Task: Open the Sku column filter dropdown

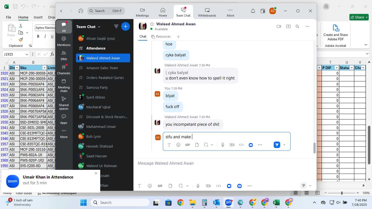Action: pos(44,68)
